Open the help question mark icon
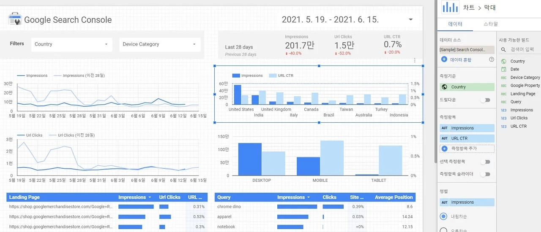541x232 pixels. coord(492,59)
